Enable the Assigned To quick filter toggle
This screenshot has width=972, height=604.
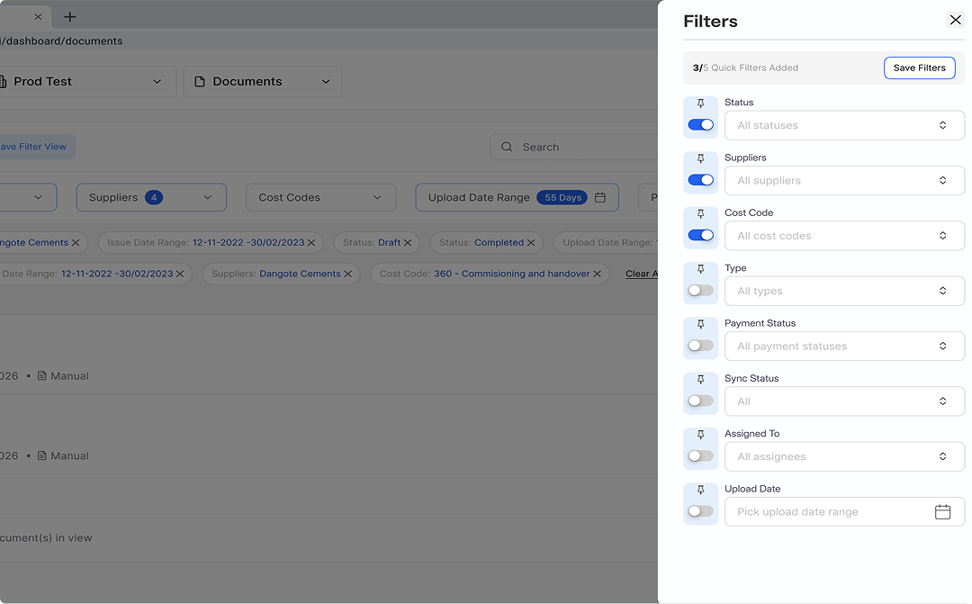tap(700, 455)
